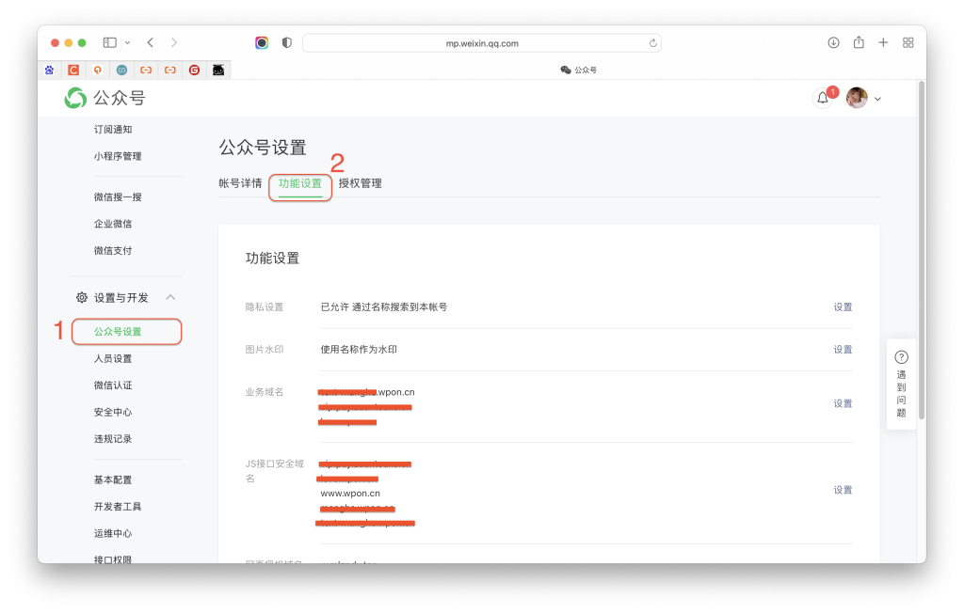This screenshot has height=613, width=964.
Task: Open the Share menu icon
Action: [859, 41]
